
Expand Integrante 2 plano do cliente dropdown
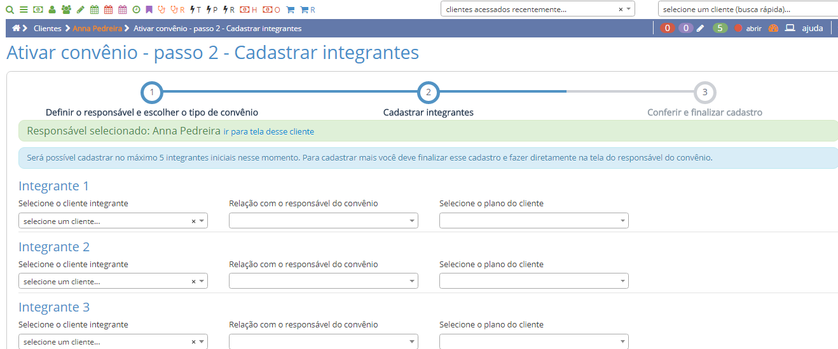pos(533,281)
